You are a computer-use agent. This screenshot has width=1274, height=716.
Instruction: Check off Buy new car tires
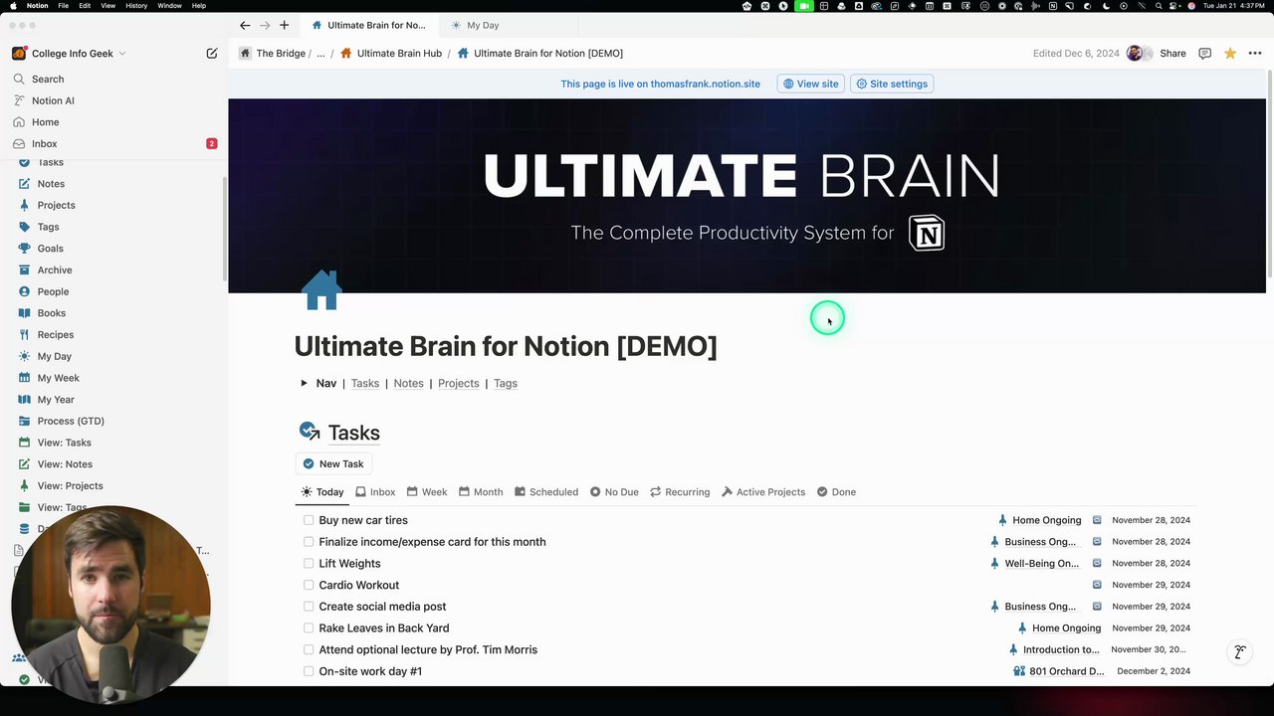pyautogui.click(x=309, y=520)
